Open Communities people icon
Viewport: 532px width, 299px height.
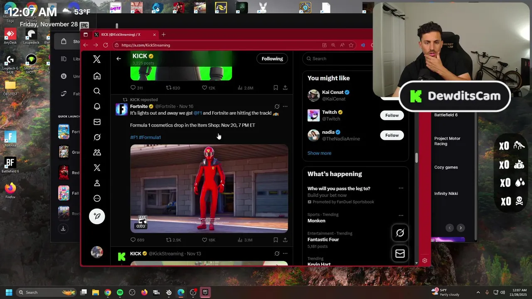(x=97, y=152)
